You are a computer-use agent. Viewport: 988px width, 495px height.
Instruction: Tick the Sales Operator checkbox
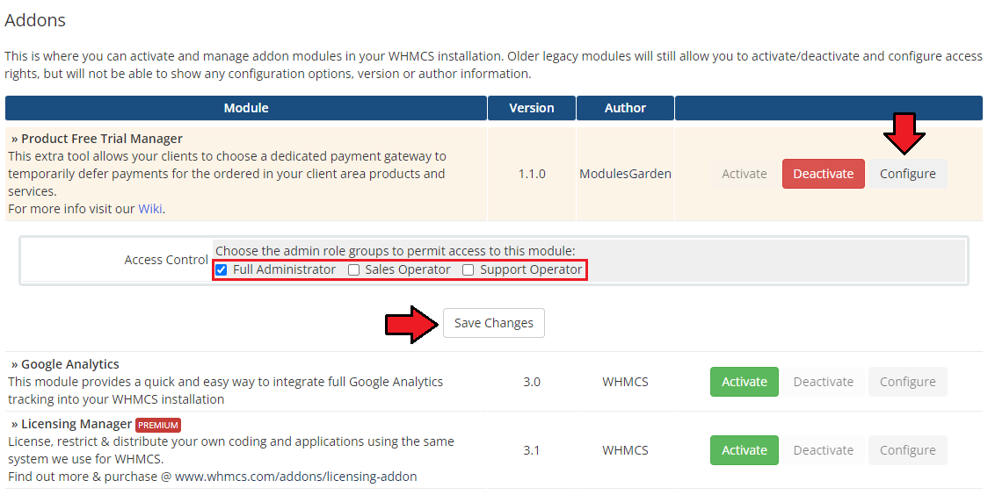[354, 269]
